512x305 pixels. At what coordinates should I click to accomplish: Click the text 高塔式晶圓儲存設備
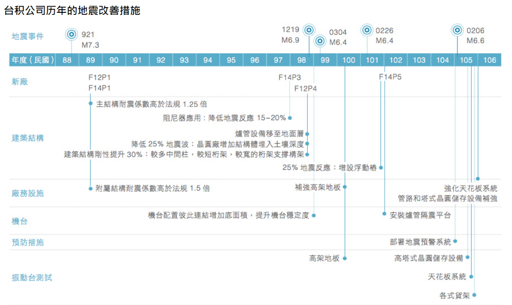point(429,258)
